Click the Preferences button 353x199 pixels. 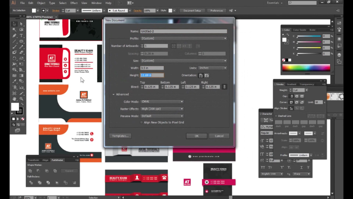click(217, 11)
